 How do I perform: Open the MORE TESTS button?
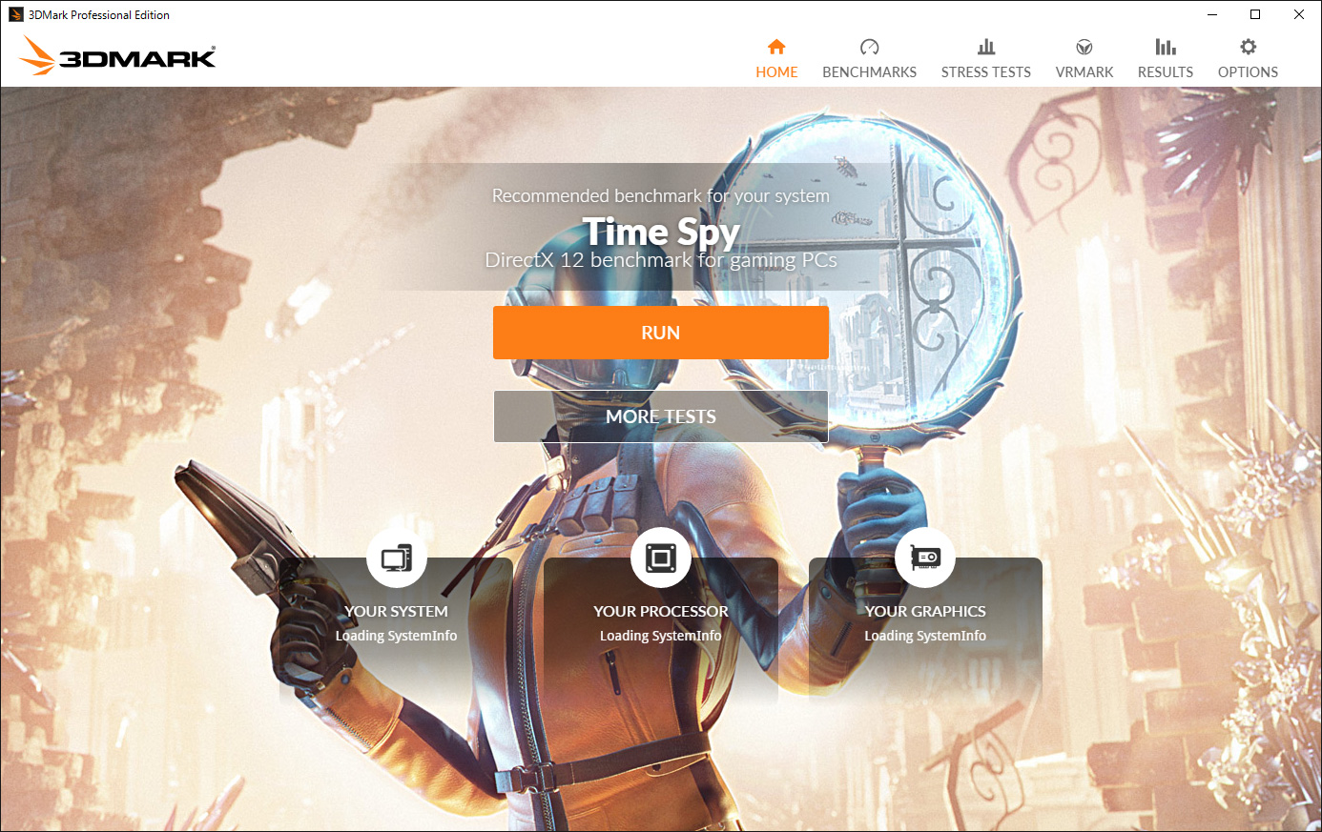click(x=661, y=416)
